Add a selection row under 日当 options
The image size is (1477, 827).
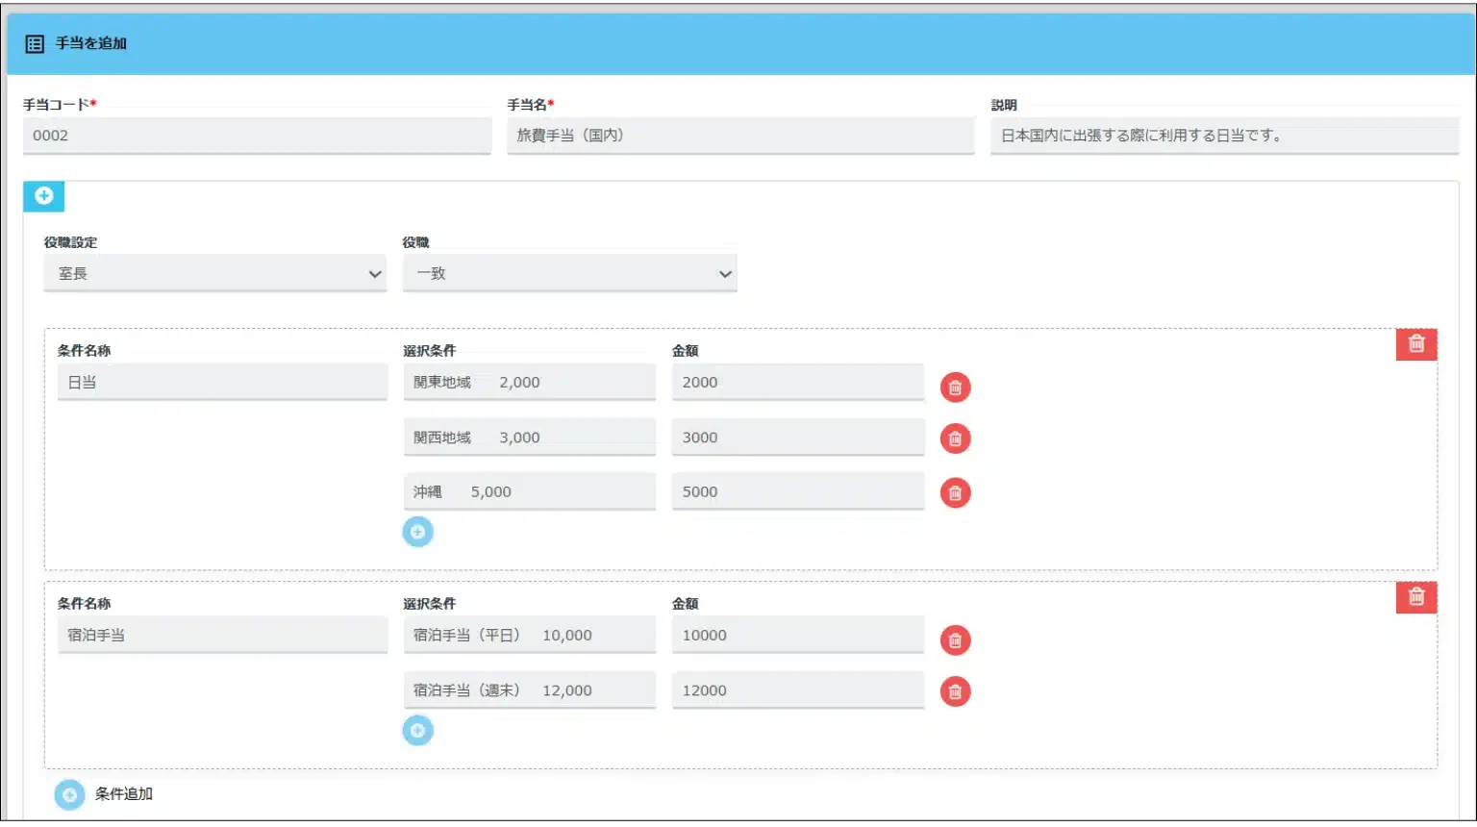[x=417, y=532]
